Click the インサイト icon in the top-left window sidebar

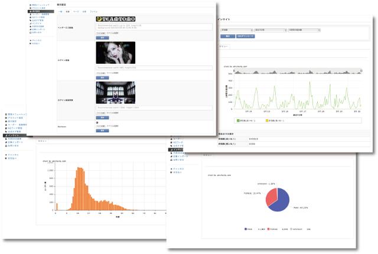click(30, 24)
